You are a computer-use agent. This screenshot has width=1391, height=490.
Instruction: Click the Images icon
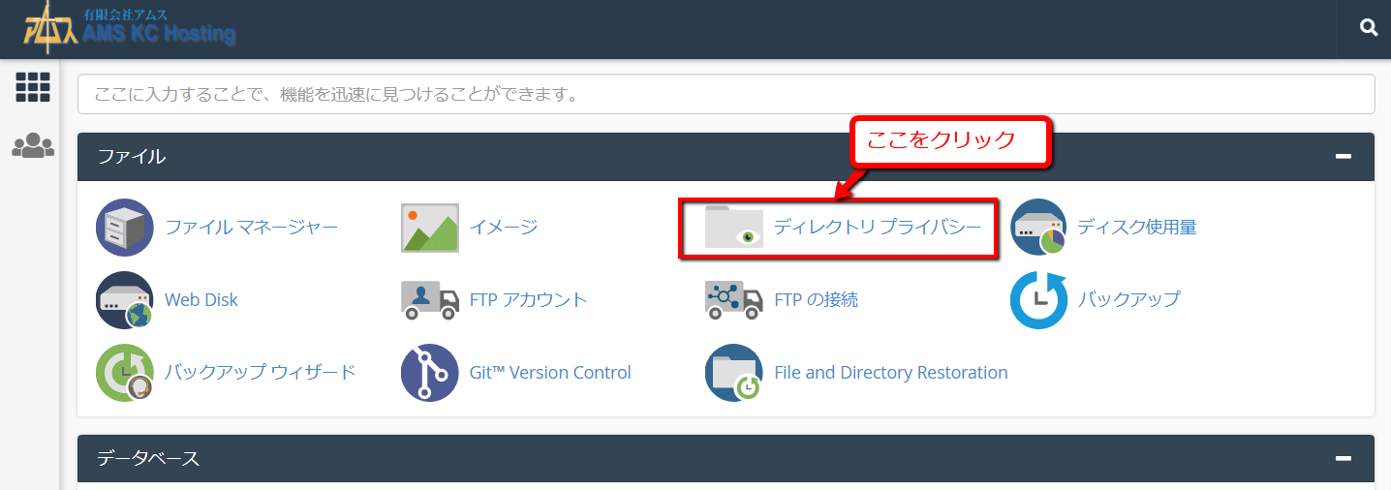(430, 228)
